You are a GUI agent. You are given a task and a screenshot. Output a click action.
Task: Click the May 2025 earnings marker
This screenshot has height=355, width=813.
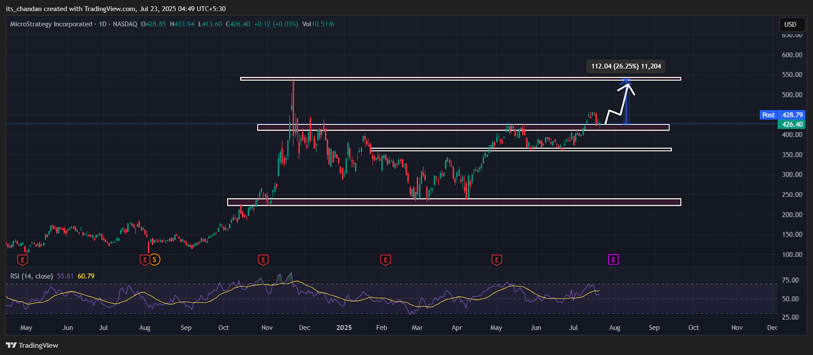point(496,260)
